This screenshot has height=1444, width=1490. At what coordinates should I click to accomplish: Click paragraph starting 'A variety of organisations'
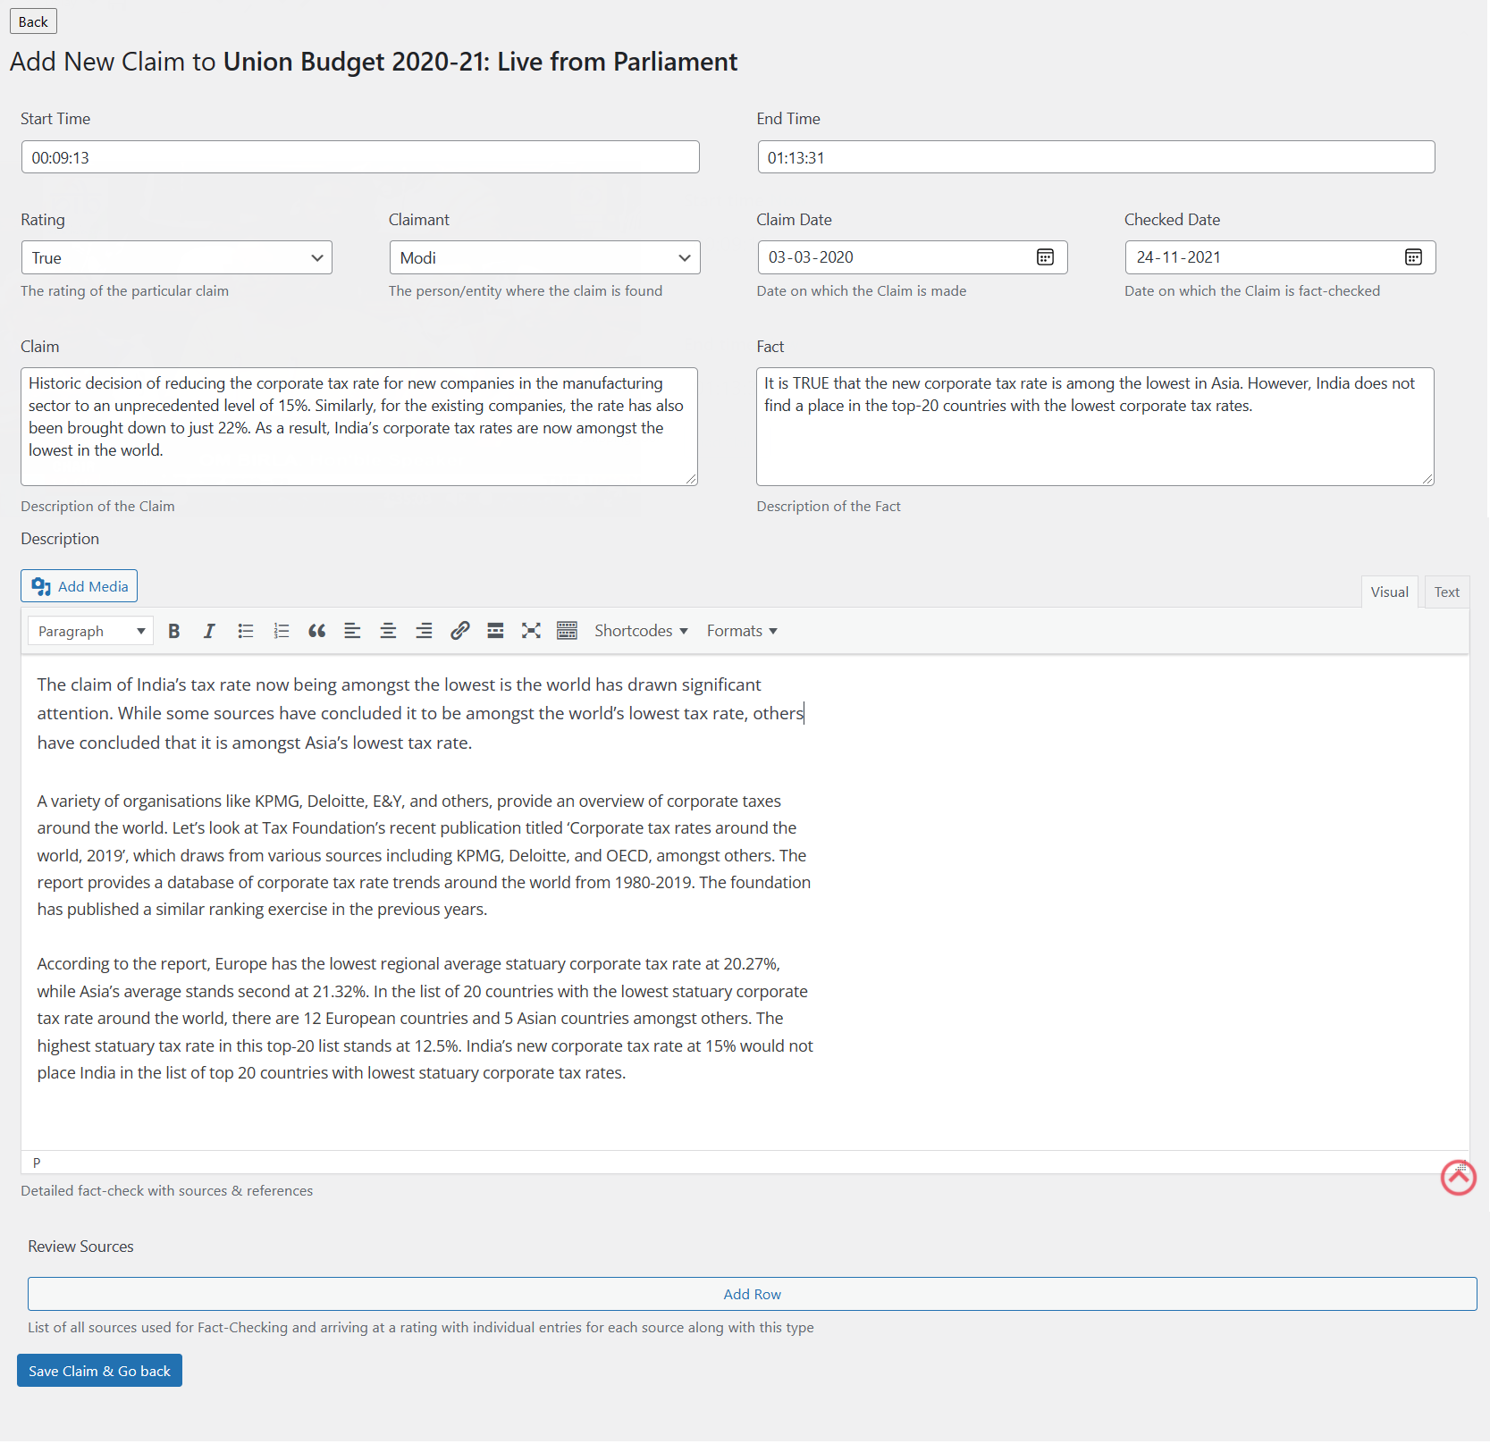pos(424,855)
